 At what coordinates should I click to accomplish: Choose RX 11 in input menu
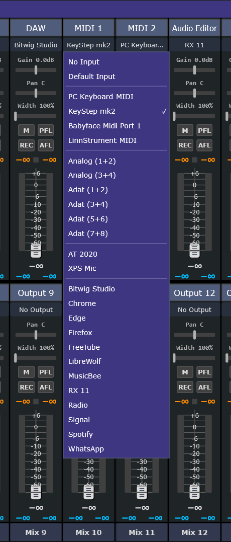pos(116,391)
